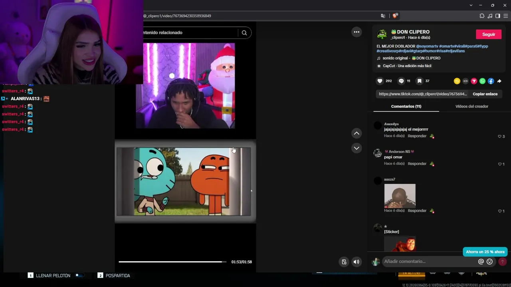
Task: Open DON CLIPERO profile avatar
Action: (382, 34)
